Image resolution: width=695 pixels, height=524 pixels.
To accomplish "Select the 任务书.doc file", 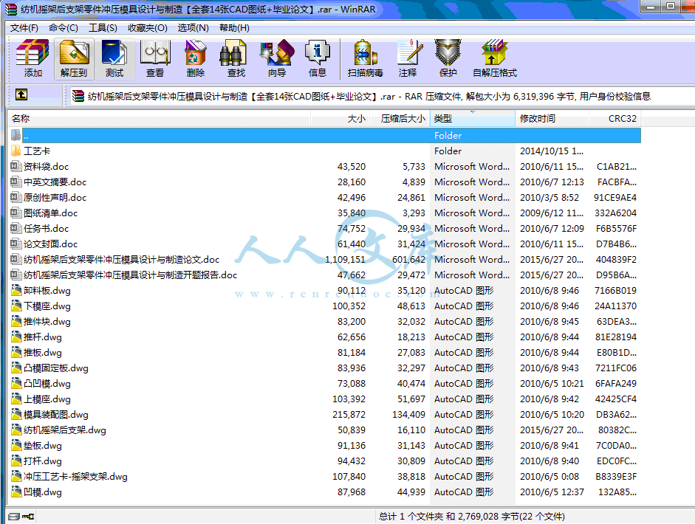I will pyautogui.click(x=46, y=229).
